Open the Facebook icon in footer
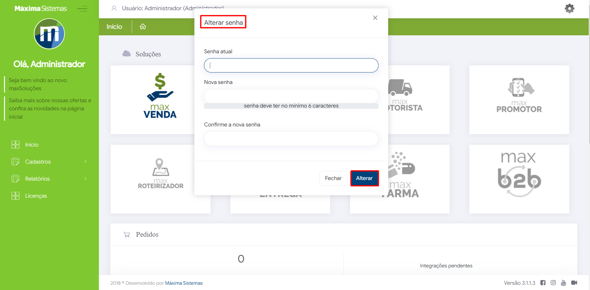 pyautogui.click(x=543, y=283)
